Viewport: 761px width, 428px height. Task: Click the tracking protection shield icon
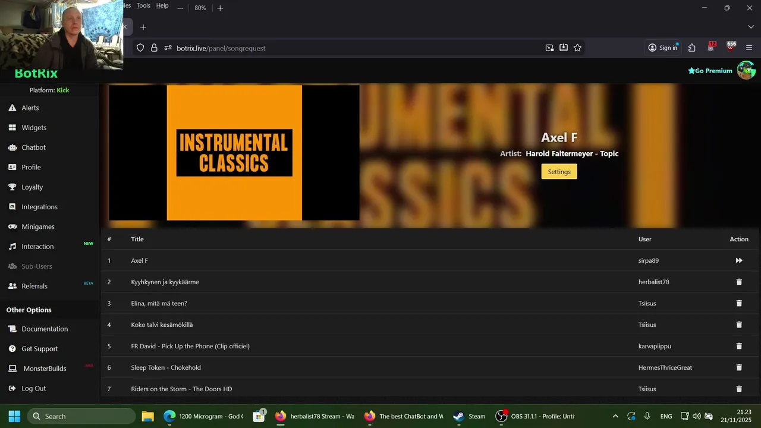pyautogui.click(x=140, y=48)
